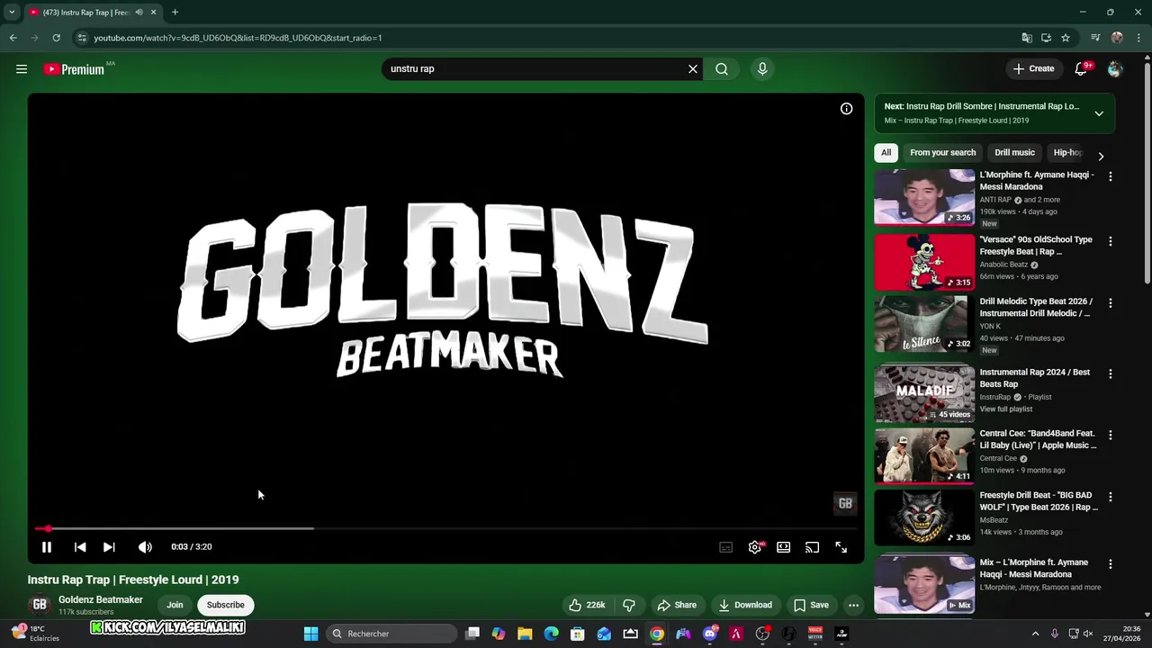This screenshot has width=1152, height=648.
Task: Open more actions three-dot menu below video
Action: click(853, 605)
